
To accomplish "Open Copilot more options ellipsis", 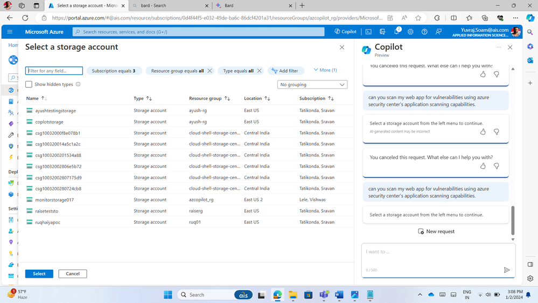I will (499, 47).
